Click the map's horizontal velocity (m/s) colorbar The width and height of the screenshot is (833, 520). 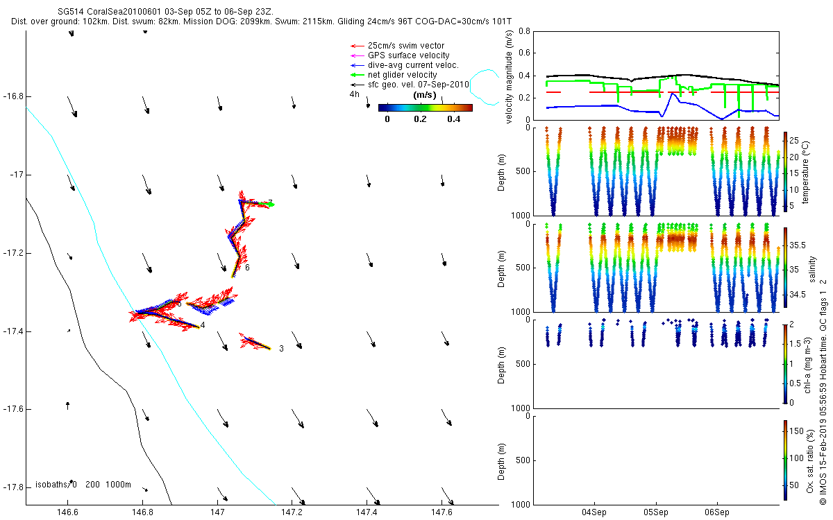[x=425, y=107]
